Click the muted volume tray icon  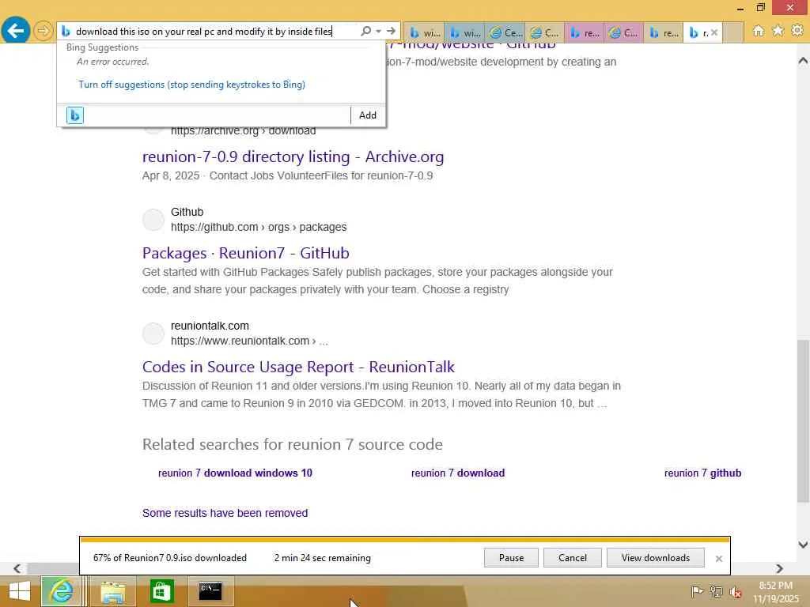735,592
